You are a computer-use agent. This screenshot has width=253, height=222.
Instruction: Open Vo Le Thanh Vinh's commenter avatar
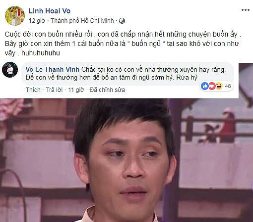[10, 70]
